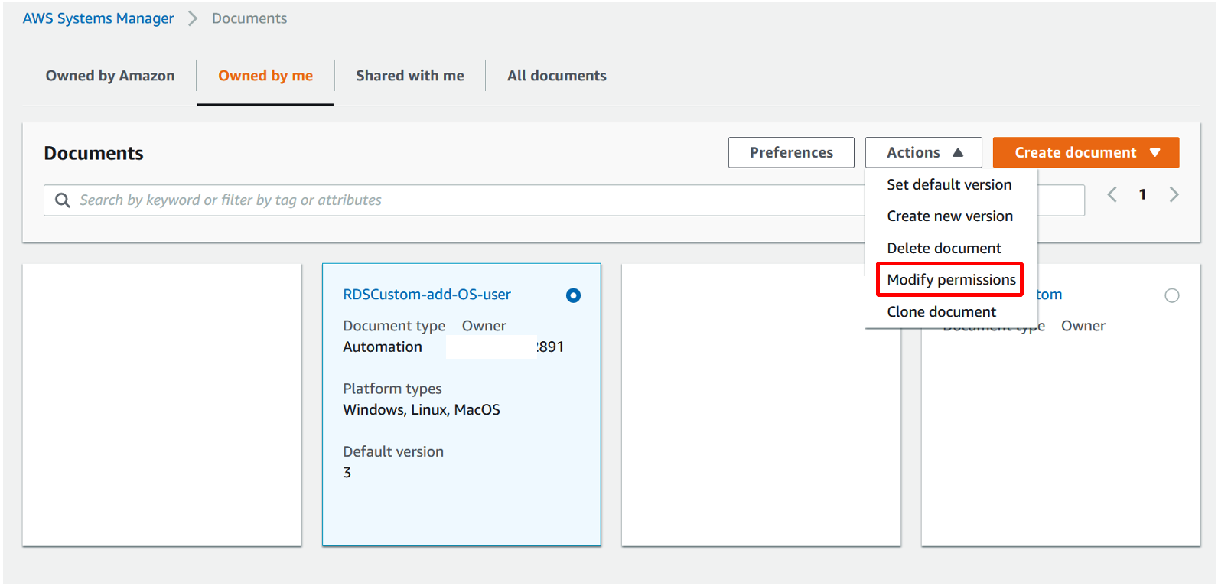
Task: Choose Create new version menu entry
Action: [949, 216]
